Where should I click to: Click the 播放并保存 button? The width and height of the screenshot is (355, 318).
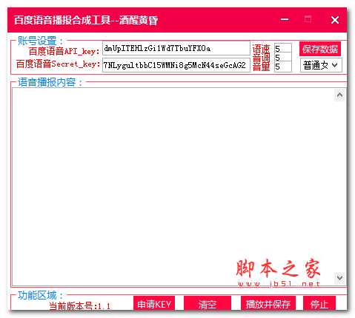[268, 303]
